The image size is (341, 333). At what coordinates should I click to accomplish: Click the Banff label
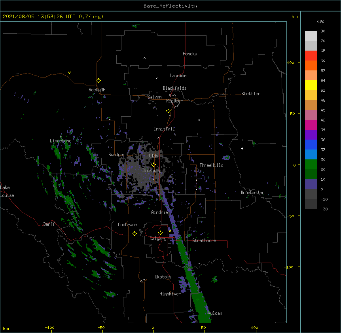[49, 224]
